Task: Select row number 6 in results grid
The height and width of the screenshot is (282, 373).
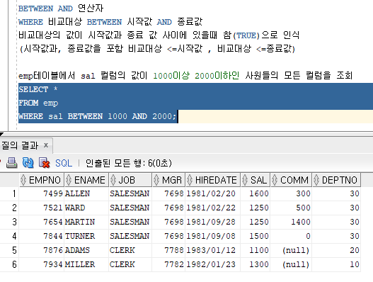Action: 9,264
